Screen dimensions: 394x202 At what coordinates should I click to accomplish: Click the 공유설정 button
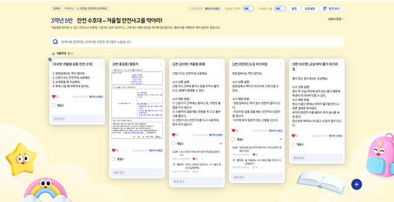(x=310, y=8)
